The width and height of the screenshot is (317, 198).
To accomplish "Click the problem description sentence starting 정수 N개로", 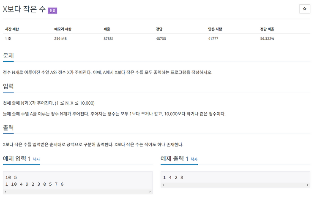I will pos(107,72).
